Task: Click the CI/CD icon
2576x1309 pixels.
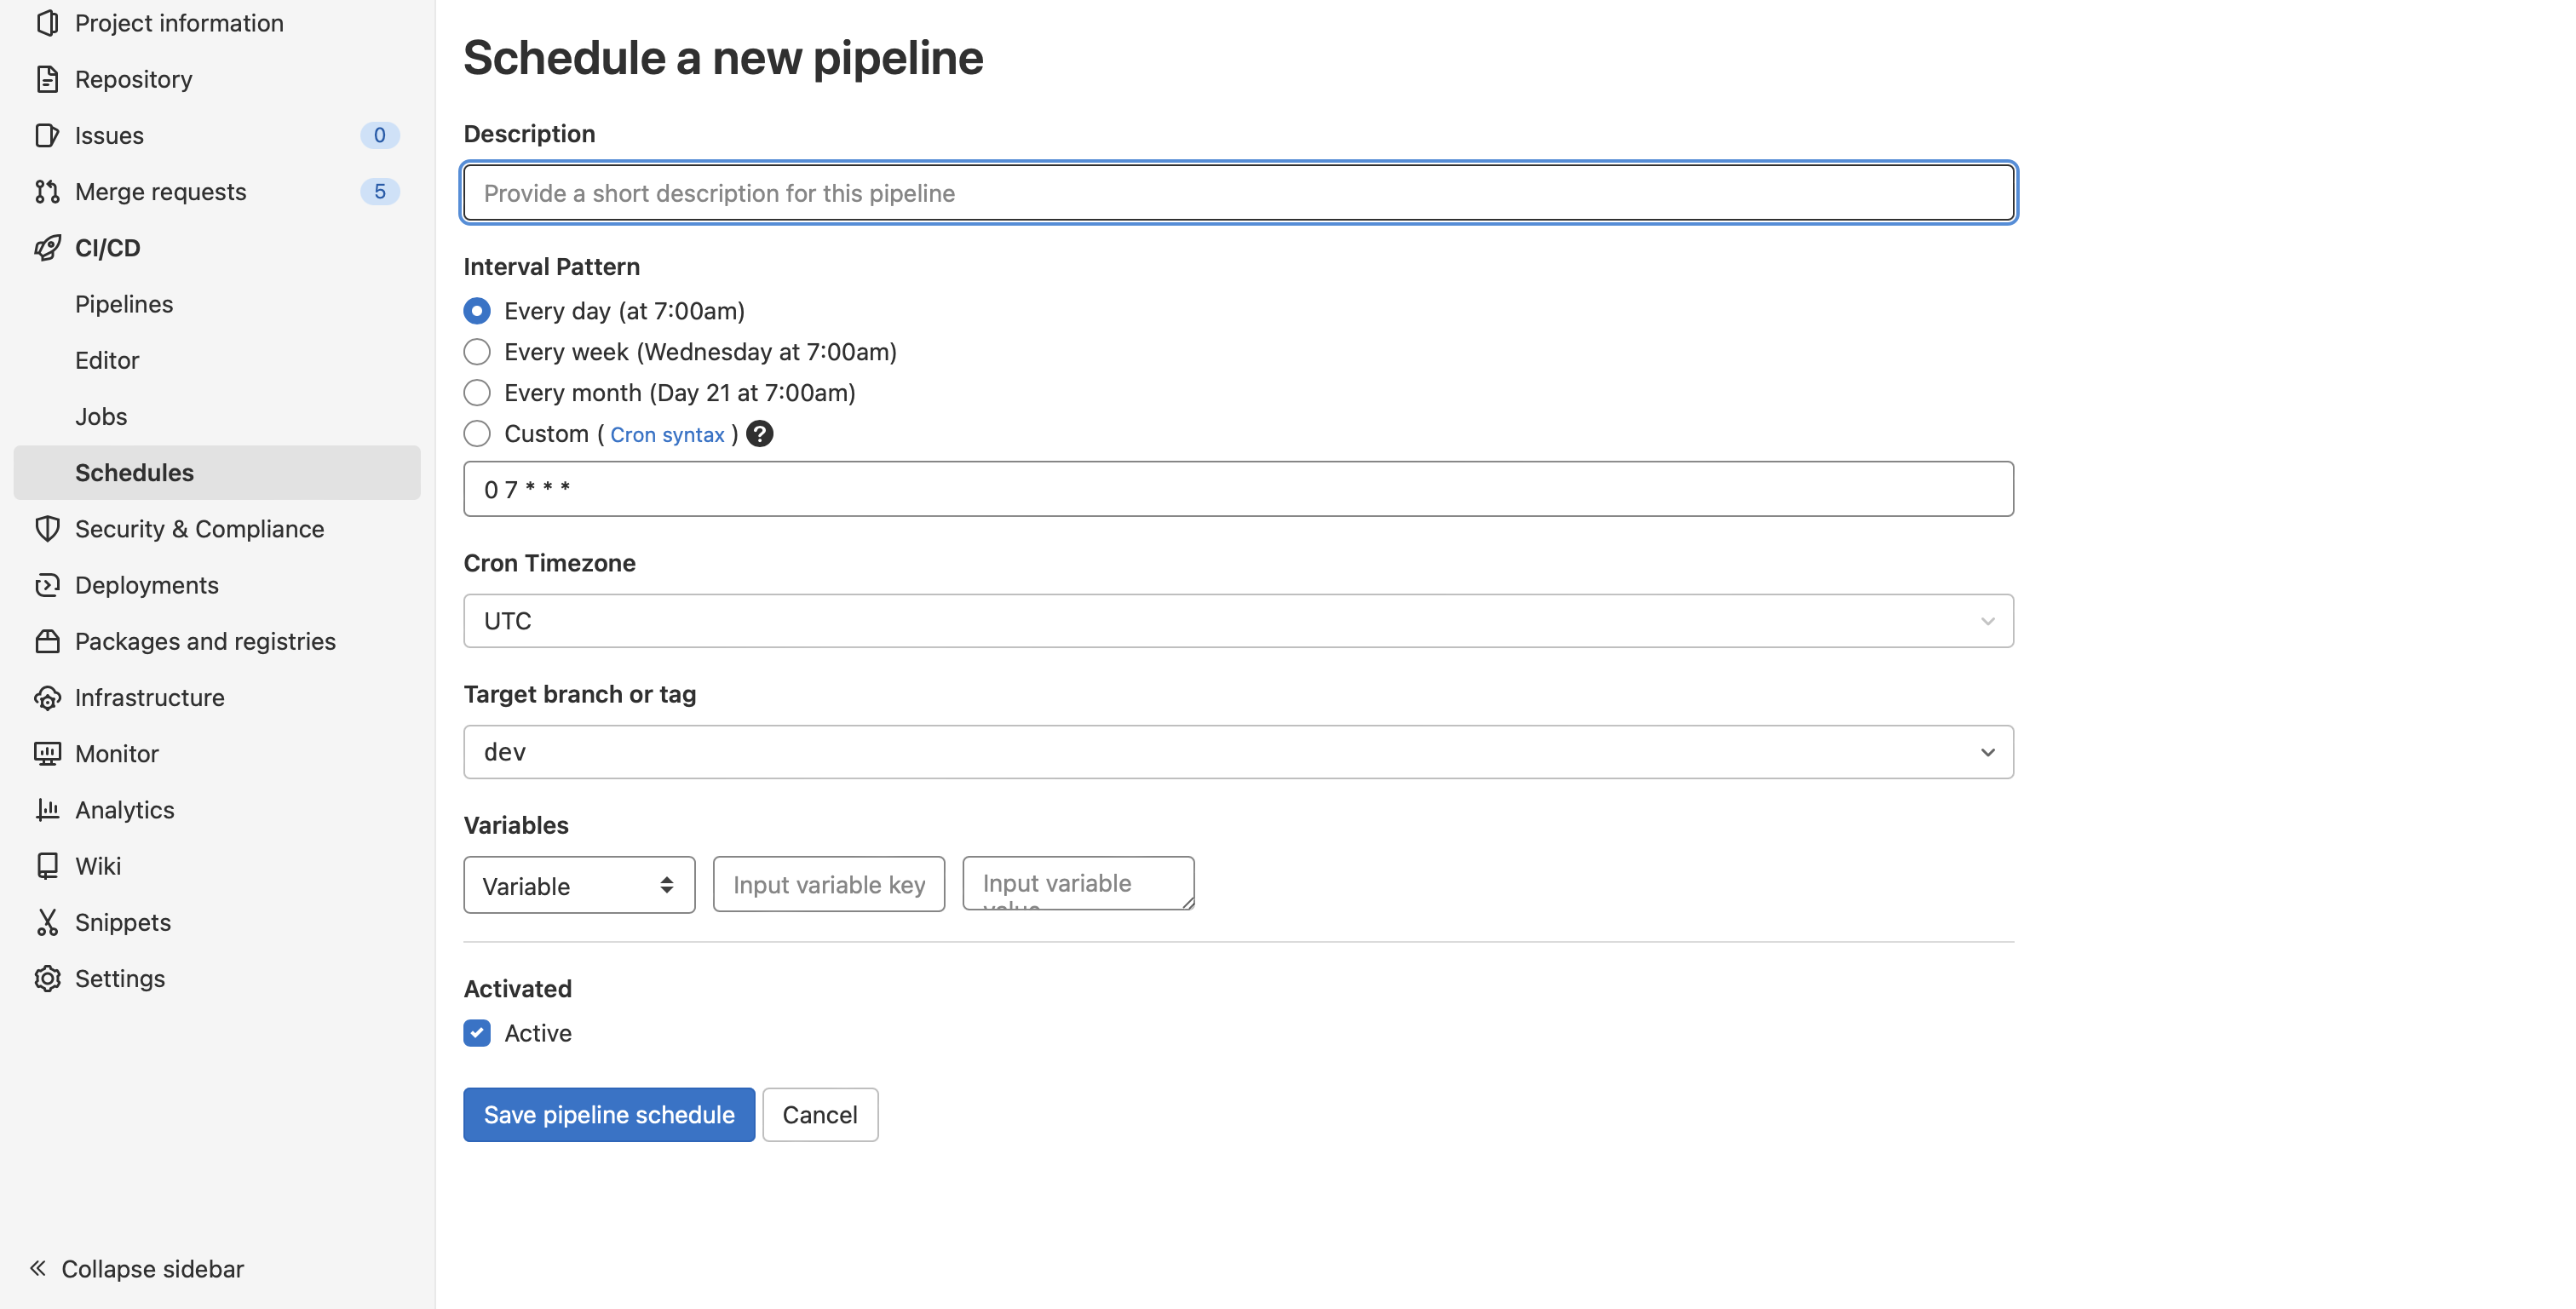Action: [43, 247]
